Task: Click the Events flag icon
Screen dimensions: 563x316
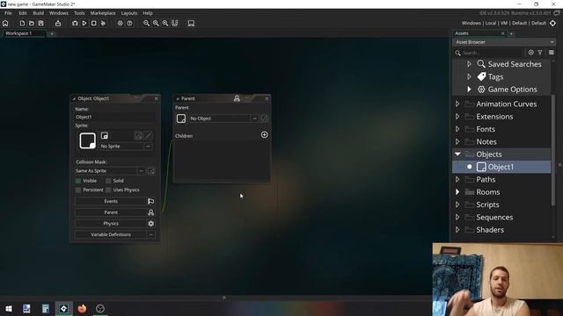Action: pos(151,201)
